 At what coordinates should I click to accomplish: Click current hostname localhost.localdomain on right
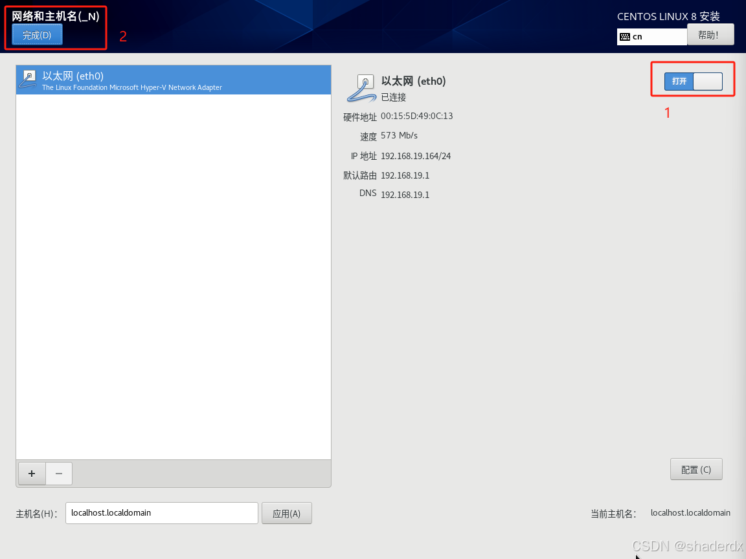point(690,513)
